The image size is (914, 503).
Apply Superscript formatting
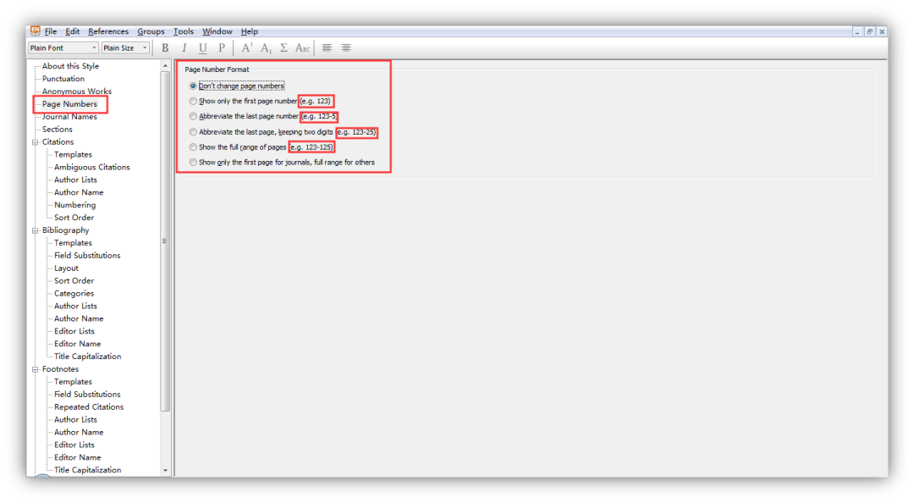(247, 48)
